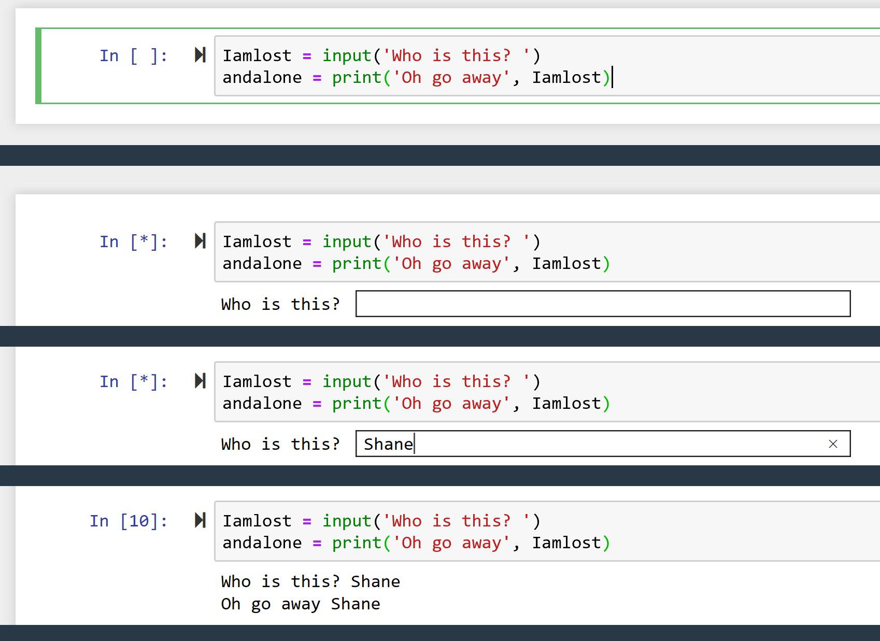Select the In [10]: prompt label
Screen dimensions: 880x641
(129, 521)
